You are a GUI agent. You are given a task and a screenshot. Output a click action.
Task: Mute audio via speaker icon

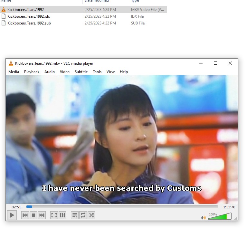(204, 218)
